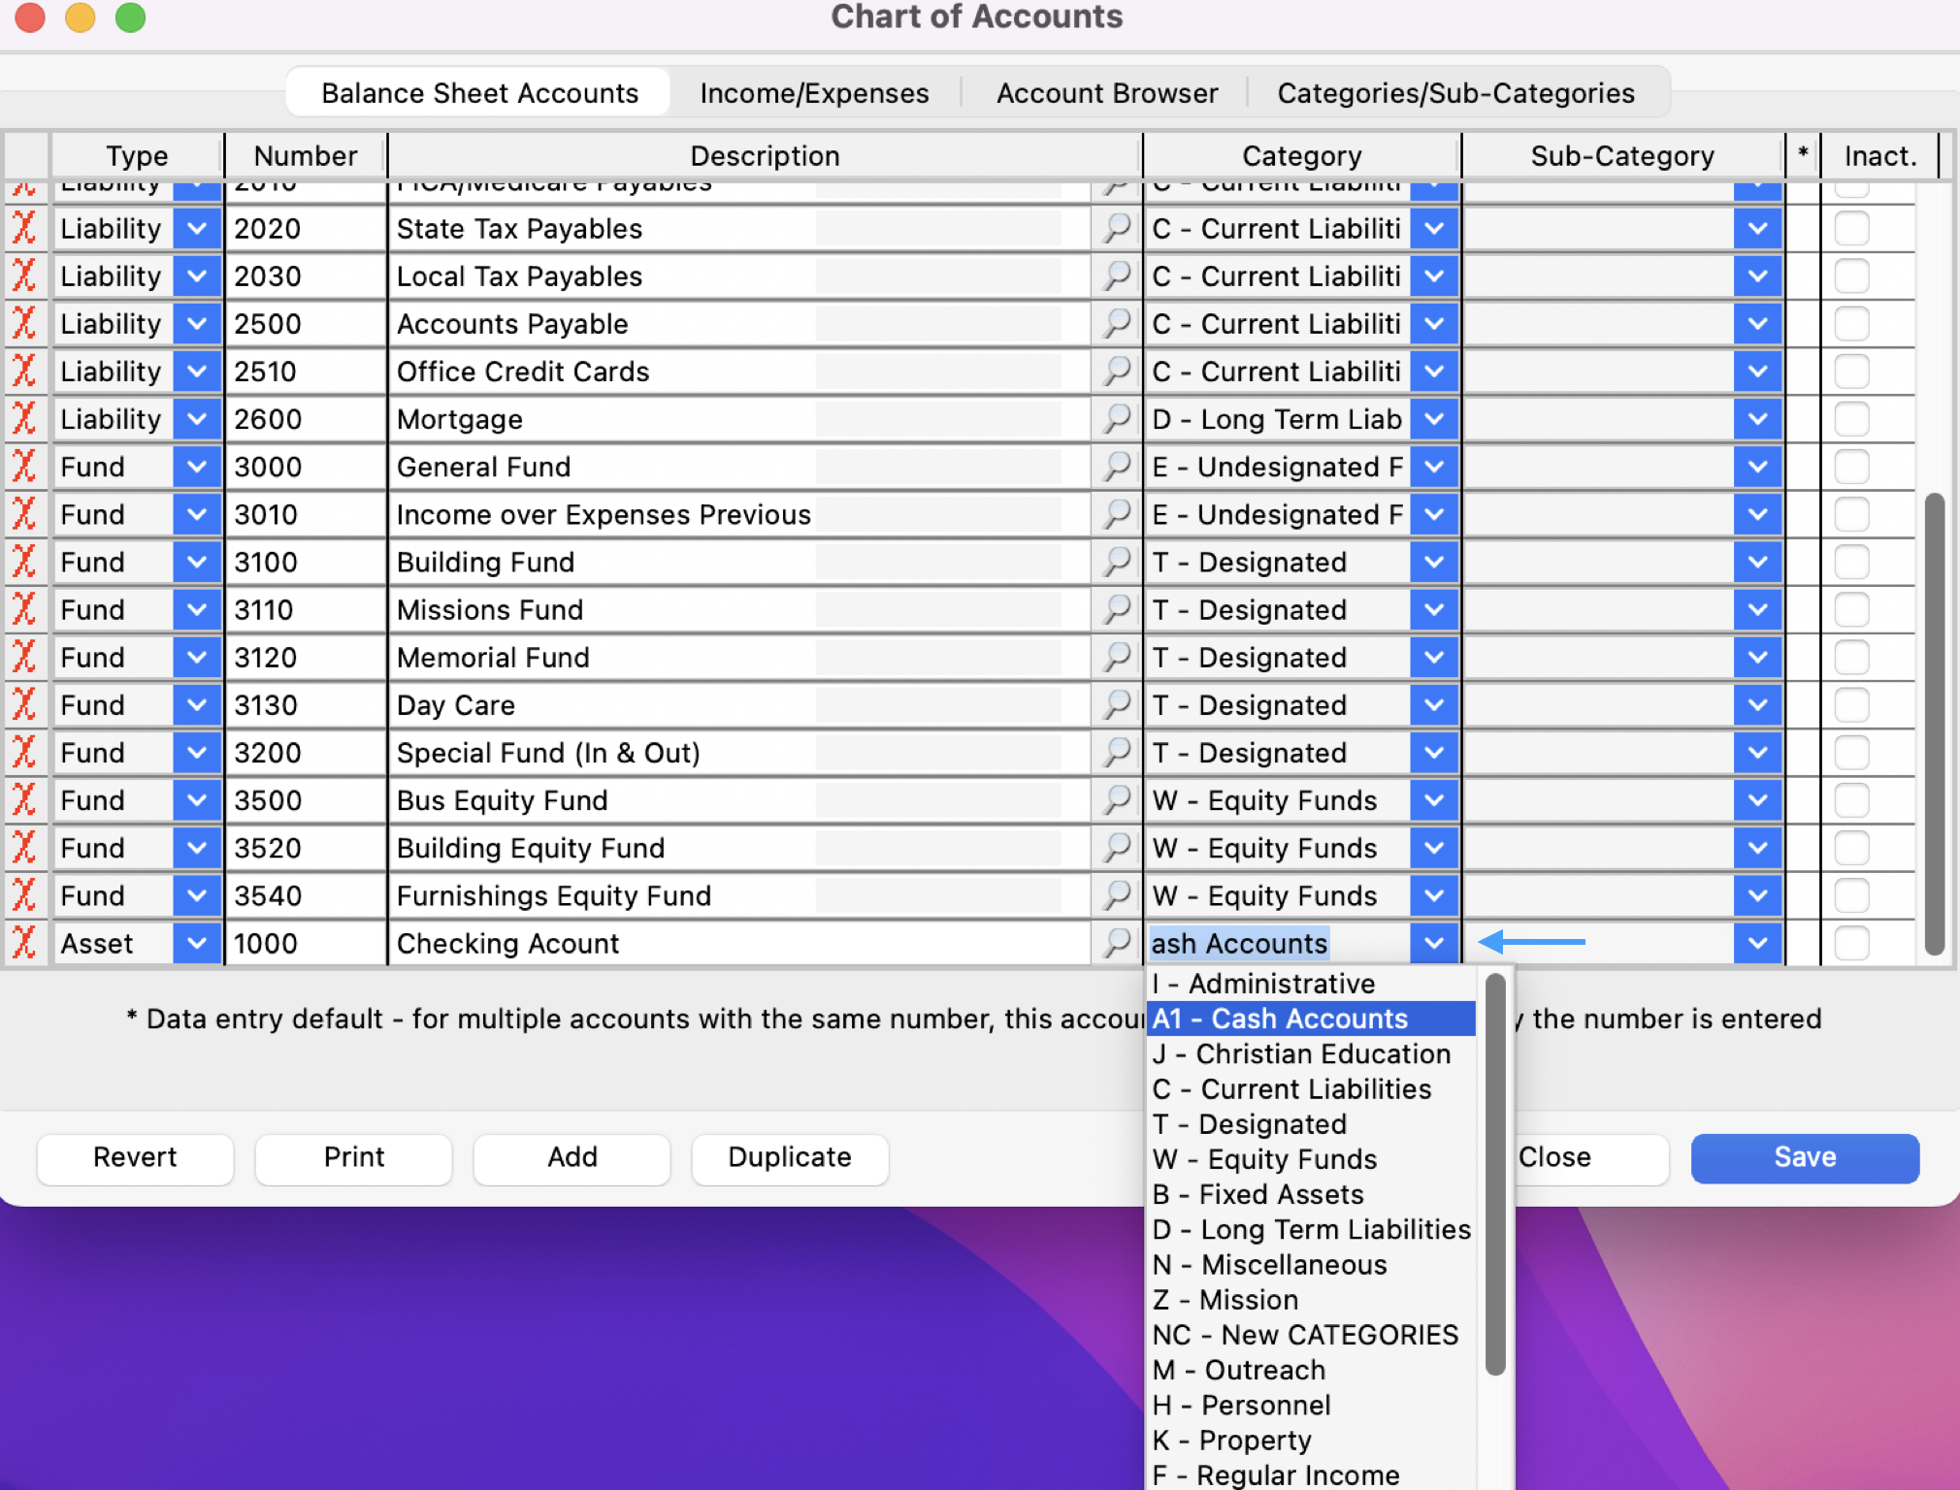Click magnifier icon beside General Fund description
Viewport: 1960px width, 1490px height.
point(1117,467)
